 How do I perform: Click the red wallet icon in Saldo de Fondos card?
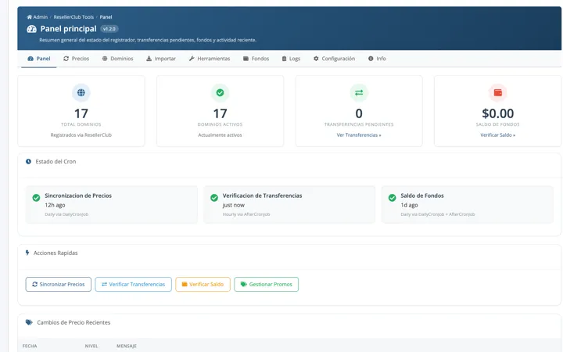pos(498,92)
